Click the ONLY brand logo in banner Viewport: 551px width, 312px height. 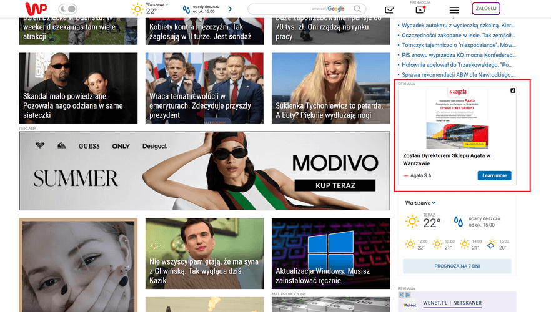[x=121, y=146]
